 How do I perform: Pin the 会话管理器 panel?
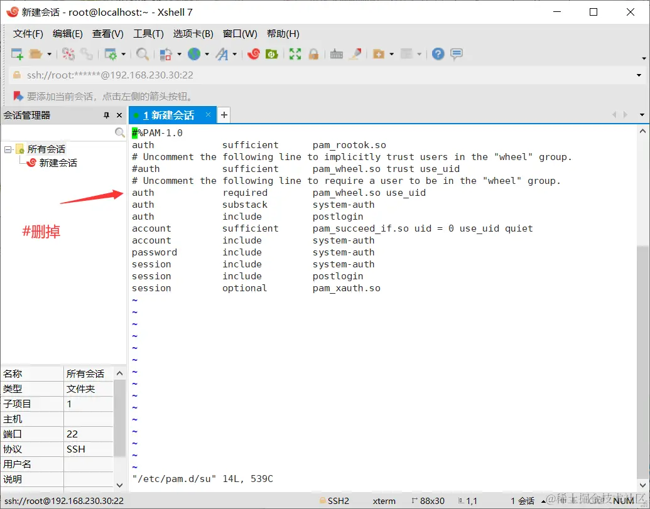[107, 115]
